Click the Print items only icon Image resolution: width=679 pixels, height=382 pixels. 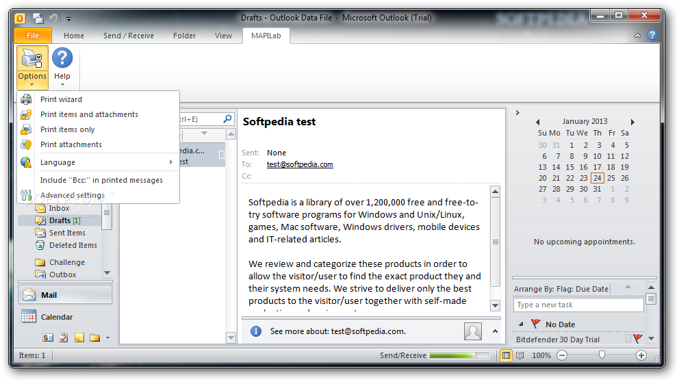point(26,129)
